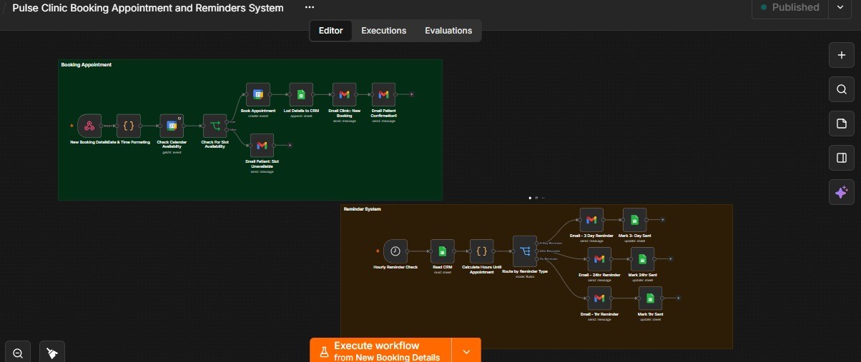Image resolution: width=861 pixels, height=362 pixels.
Task: Open the workflow three-dots options menu
Action: 309,7
